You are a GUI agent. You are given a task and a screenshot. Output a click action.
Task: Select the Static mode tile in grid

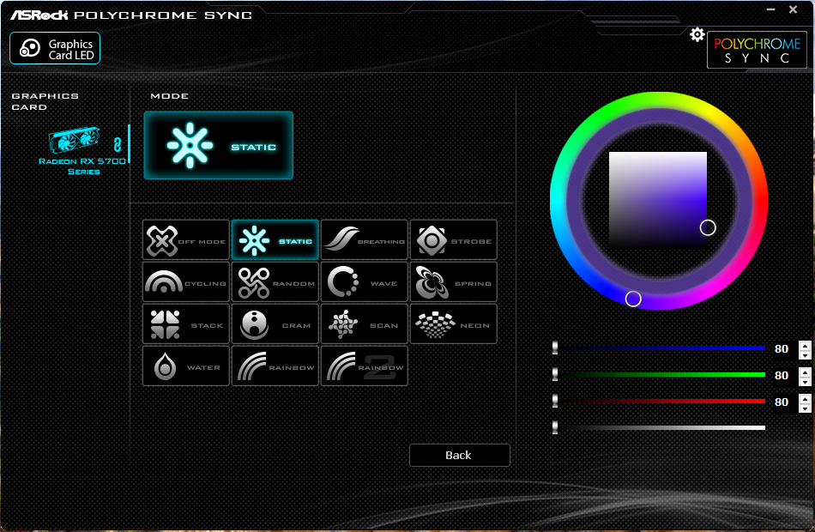tap(275, 239)
